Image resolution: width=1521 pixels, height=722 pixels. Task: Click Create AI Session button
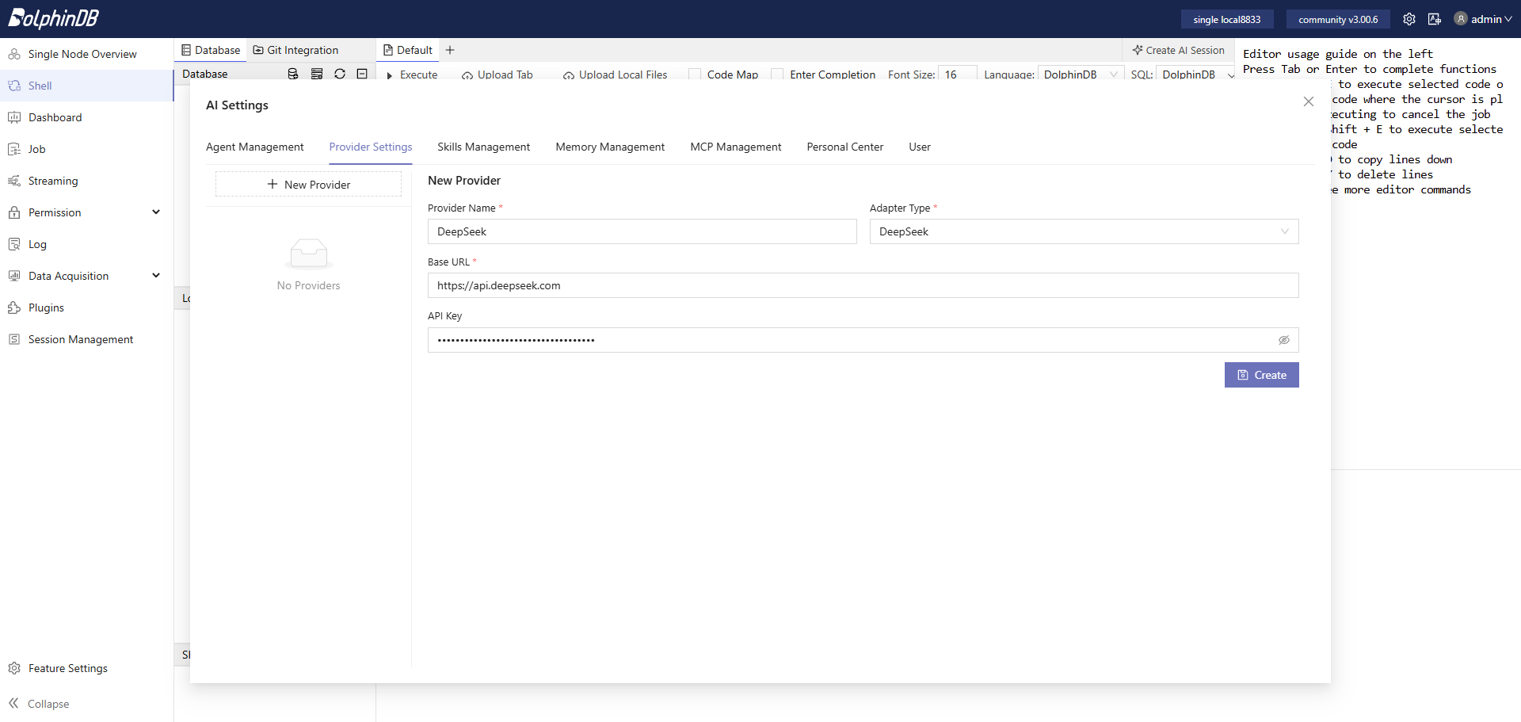click(x=1179, y=50)
